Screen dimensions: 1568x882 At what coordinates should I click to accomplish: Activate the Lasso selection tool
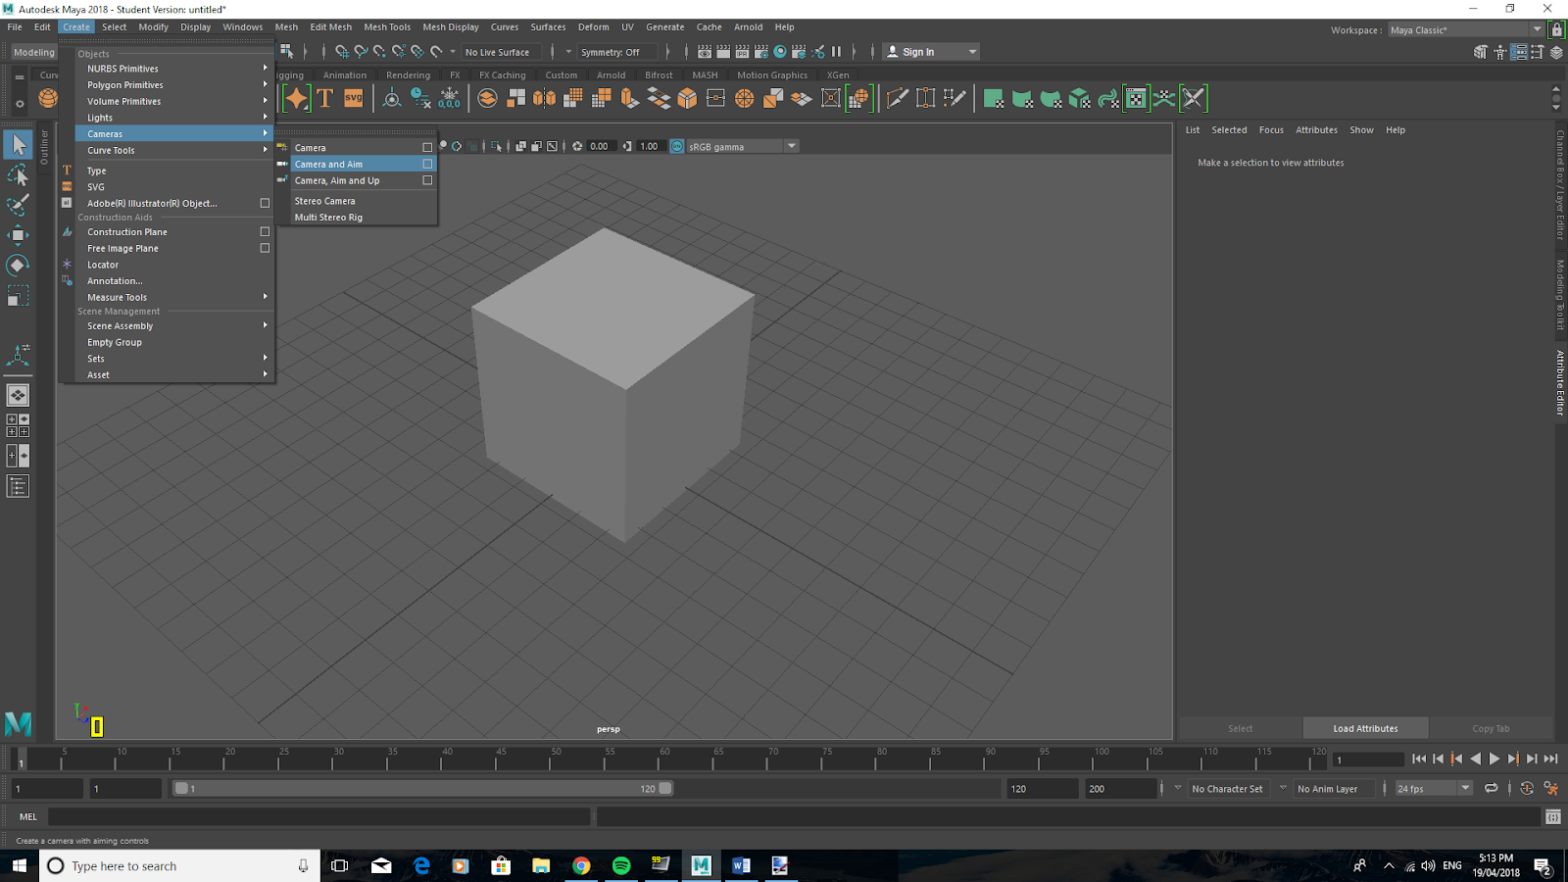pos(18,173)
